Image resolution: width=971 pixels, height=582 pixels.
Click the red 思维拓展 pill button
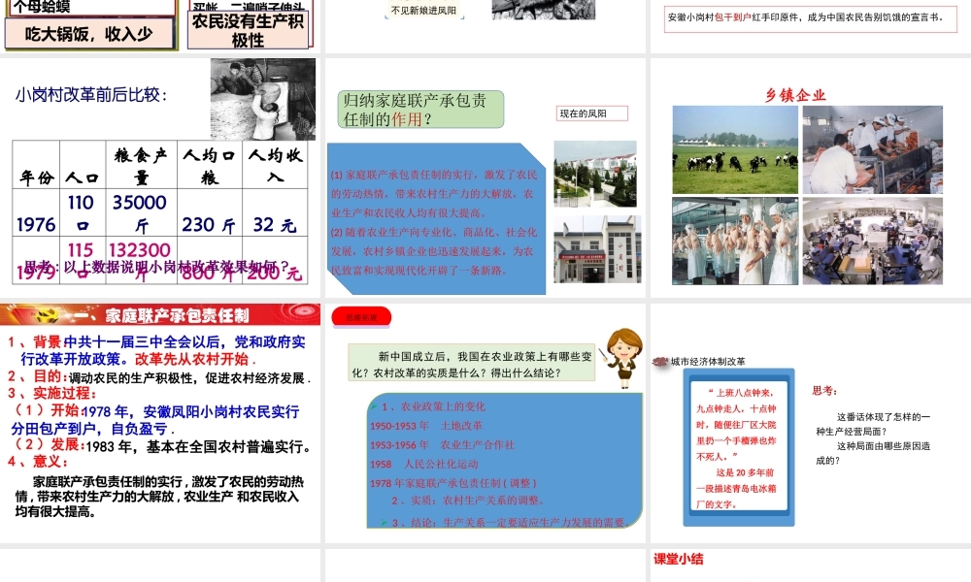(361, 317)
